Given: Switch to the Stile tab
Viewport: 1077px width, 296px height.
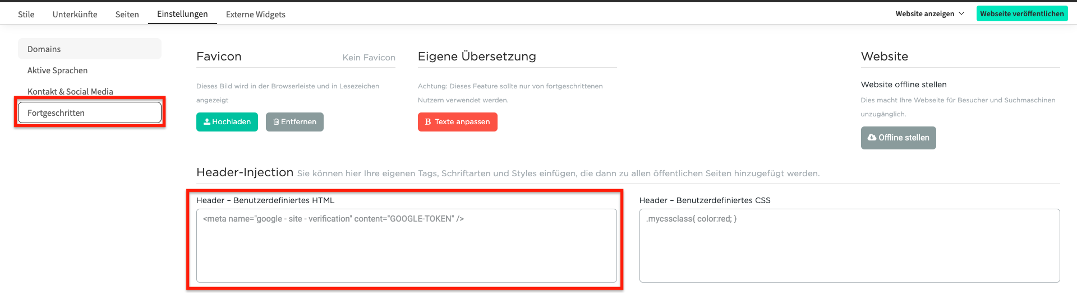Looking at the screenshot, I should pos(26,15).
